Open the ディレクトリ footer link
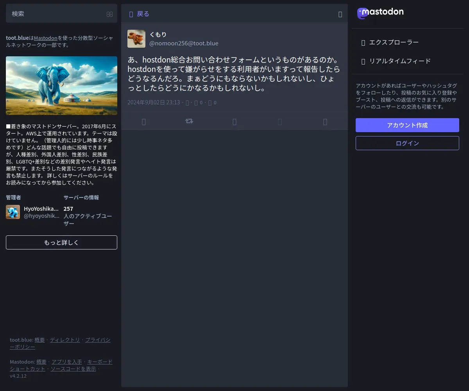This screenshot has width=469, height=391. [x=65, y=340]
